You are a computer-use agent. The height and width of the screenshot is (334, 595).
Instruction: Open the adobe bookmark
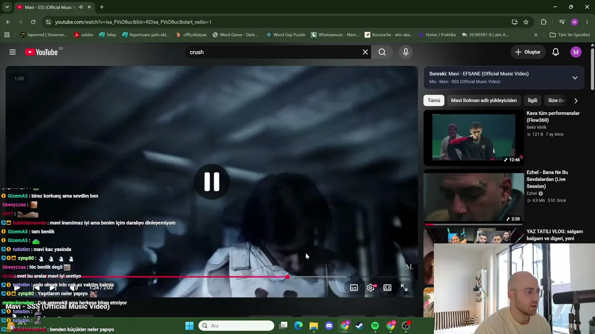pos(84,35)
